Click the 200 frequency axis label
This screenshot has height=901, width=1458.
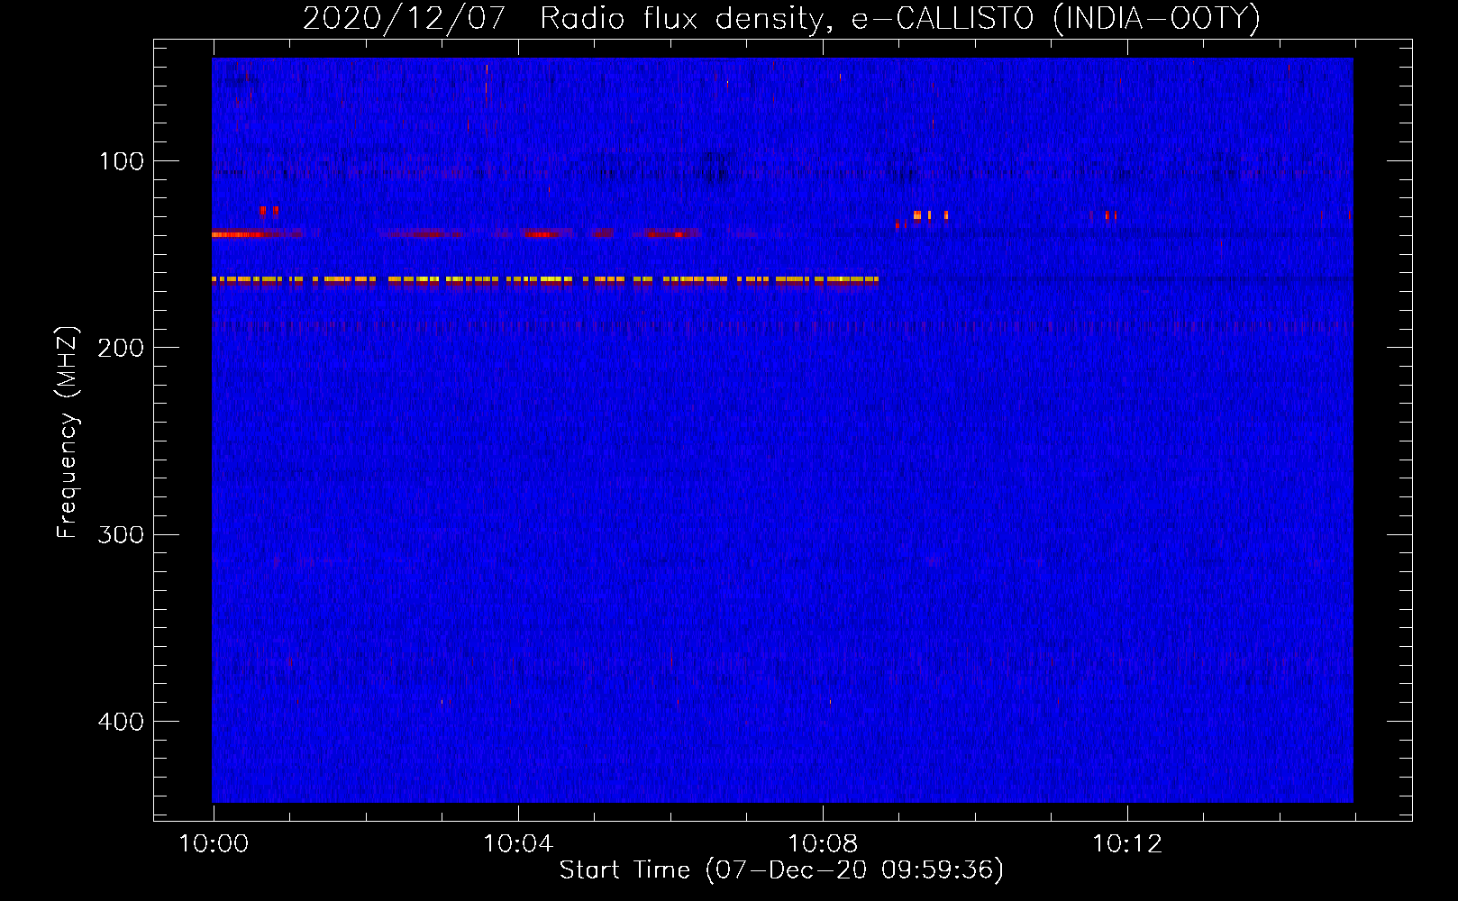(122, 348)
